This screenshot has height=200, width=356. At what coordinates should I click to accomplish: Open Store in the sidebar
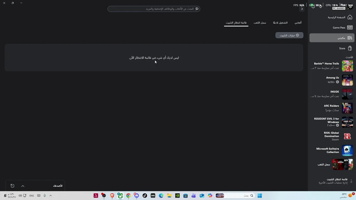pos(332,48)
